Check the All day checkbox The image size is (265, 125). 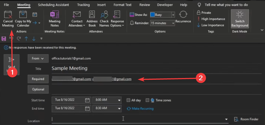click(x=129, y=100)
